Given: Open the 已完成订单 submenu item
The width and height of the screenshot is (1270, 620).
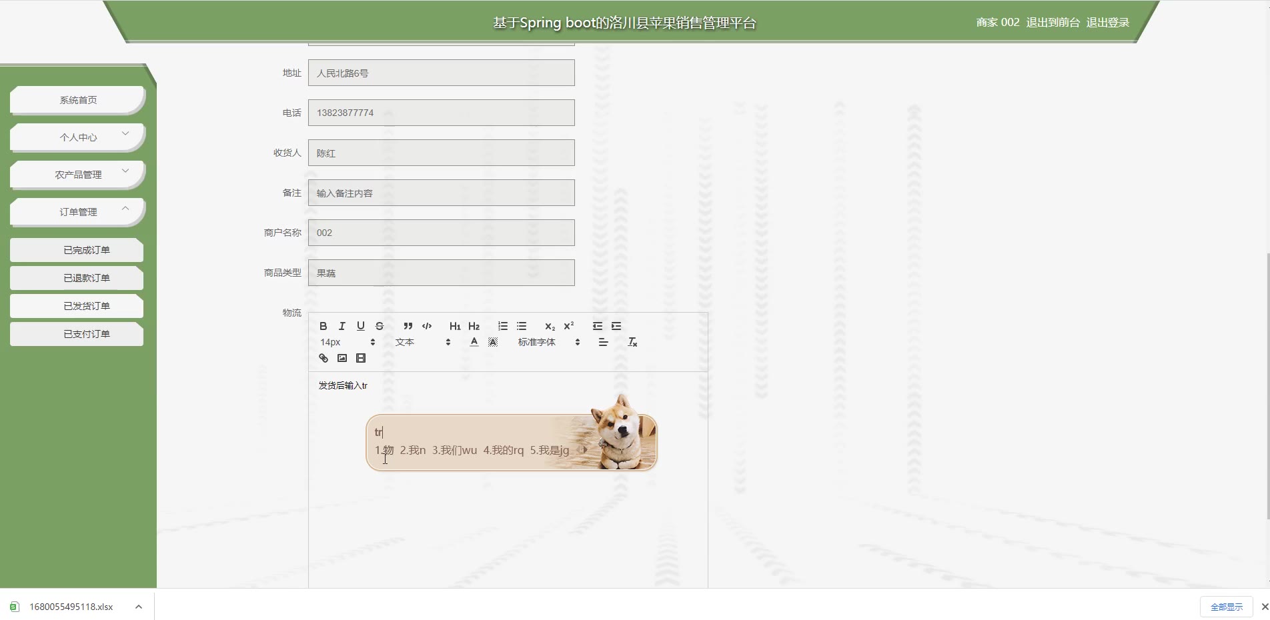Looking at the screenshot, I should [77, 250].
